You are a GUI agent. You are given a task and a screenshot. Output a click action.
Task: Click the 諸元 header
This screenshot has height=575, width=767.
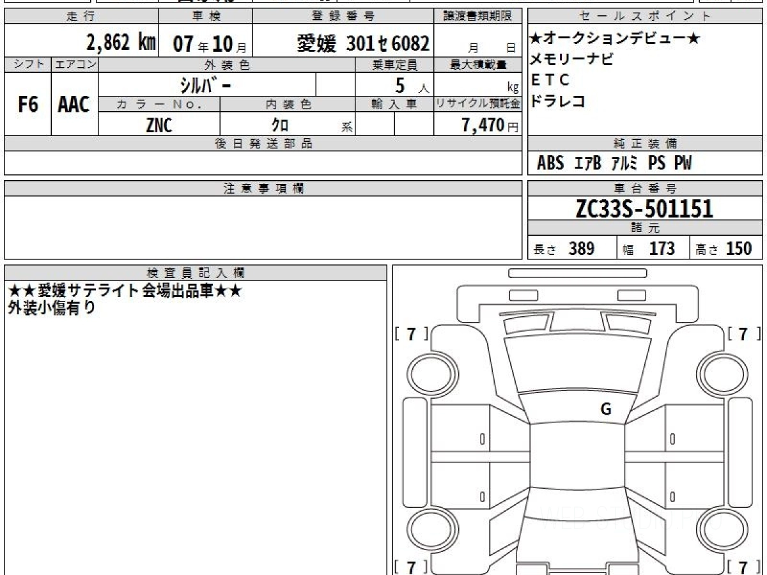tap(645, 228)
